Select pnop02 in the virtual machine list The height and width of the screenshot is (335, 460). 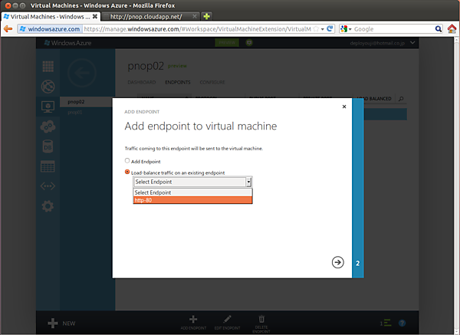(76, 102)
